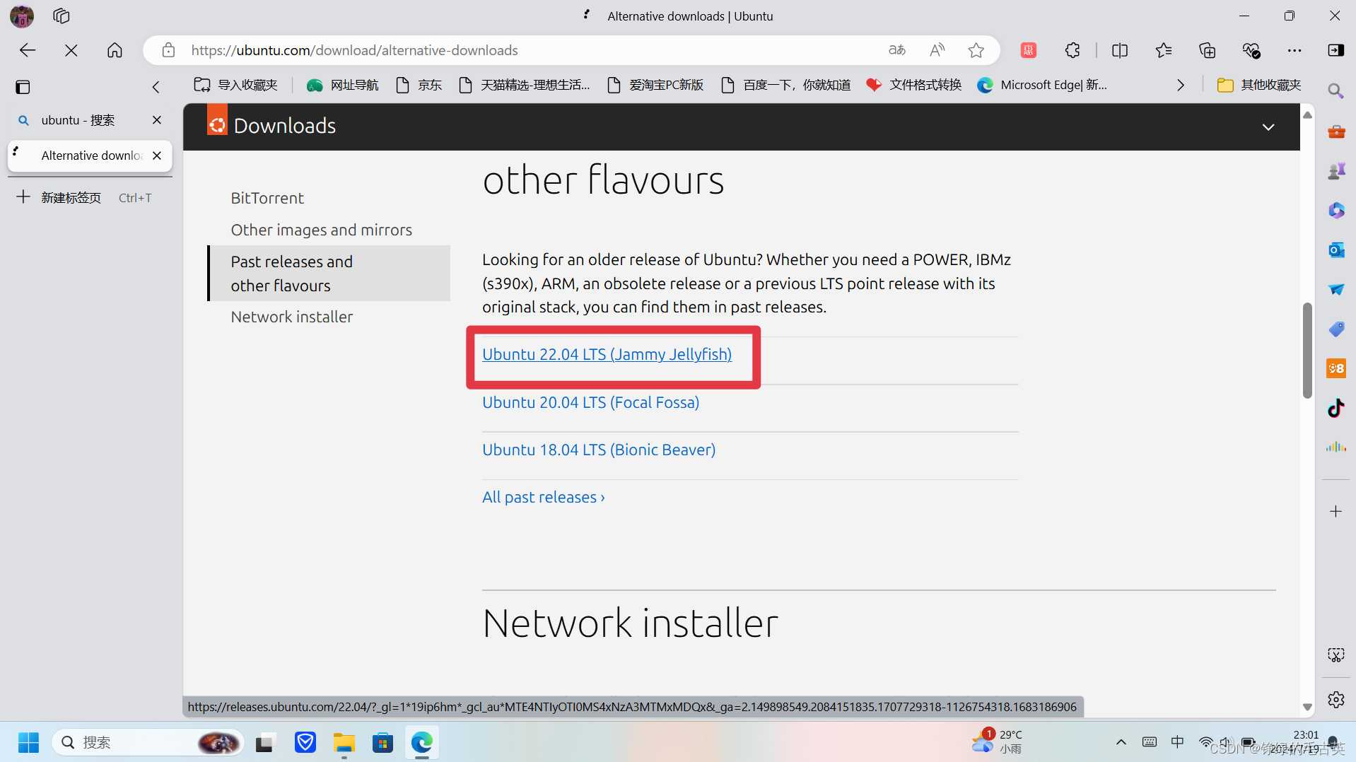Image resolution: width=1356 pixels, height=762 pixels.
Task: Open Settings and more menu
Action: pyautogui.click(x=1294, y=50)
